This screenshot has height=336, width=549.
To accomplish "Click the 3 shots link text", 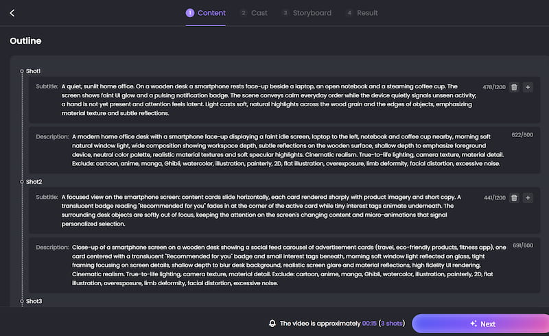I will tap(391, 324).
